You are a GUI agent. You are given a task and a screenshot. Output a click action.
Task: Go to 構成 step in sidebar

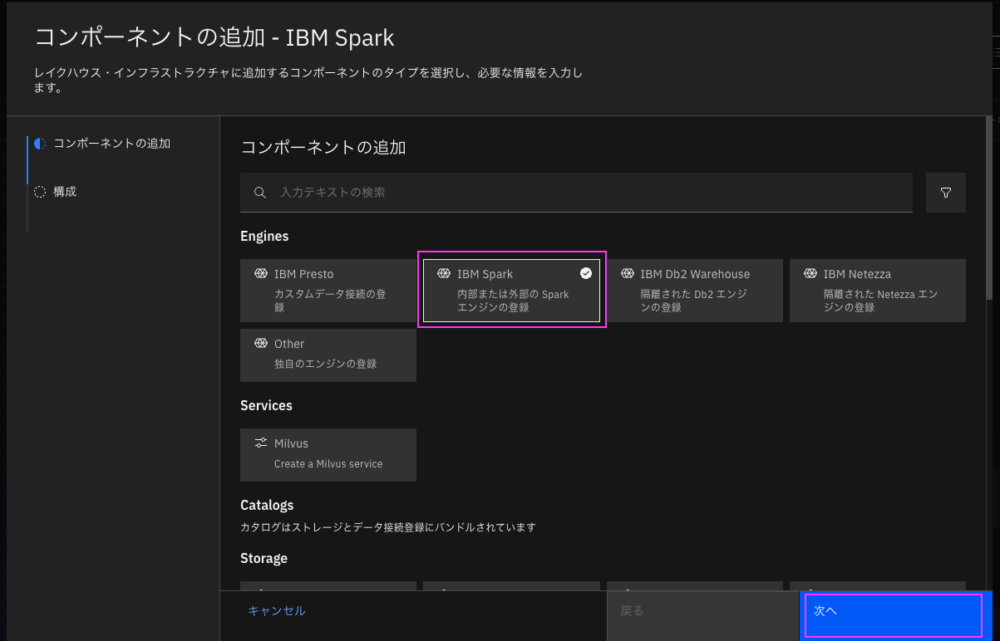click(x=65, y=192)
